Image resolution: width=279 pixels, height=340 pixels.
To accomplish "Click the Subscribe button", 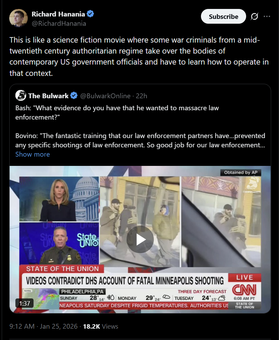I will coord(223,16).
